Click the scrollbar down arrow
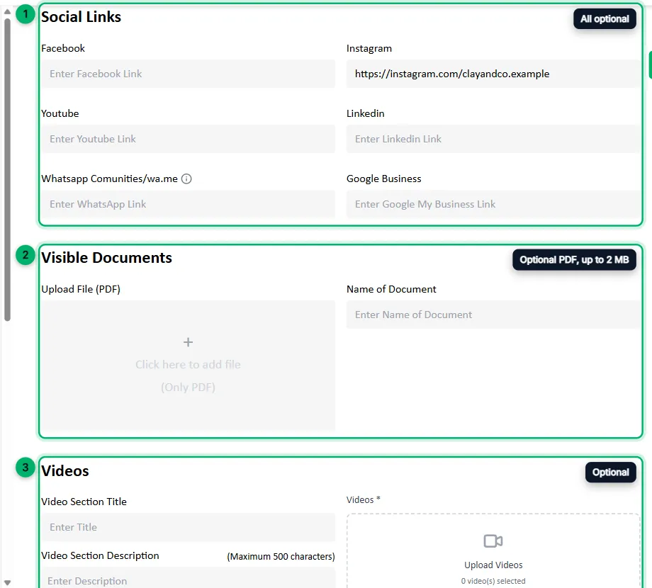The image size is (652, 588). 7,582
